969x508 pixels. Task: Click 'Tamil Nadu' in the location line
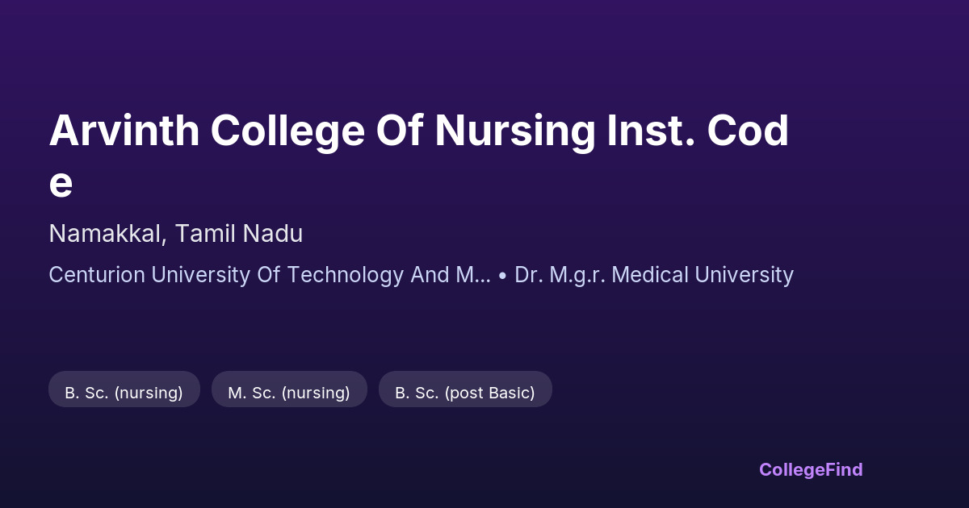click(239, 234)
